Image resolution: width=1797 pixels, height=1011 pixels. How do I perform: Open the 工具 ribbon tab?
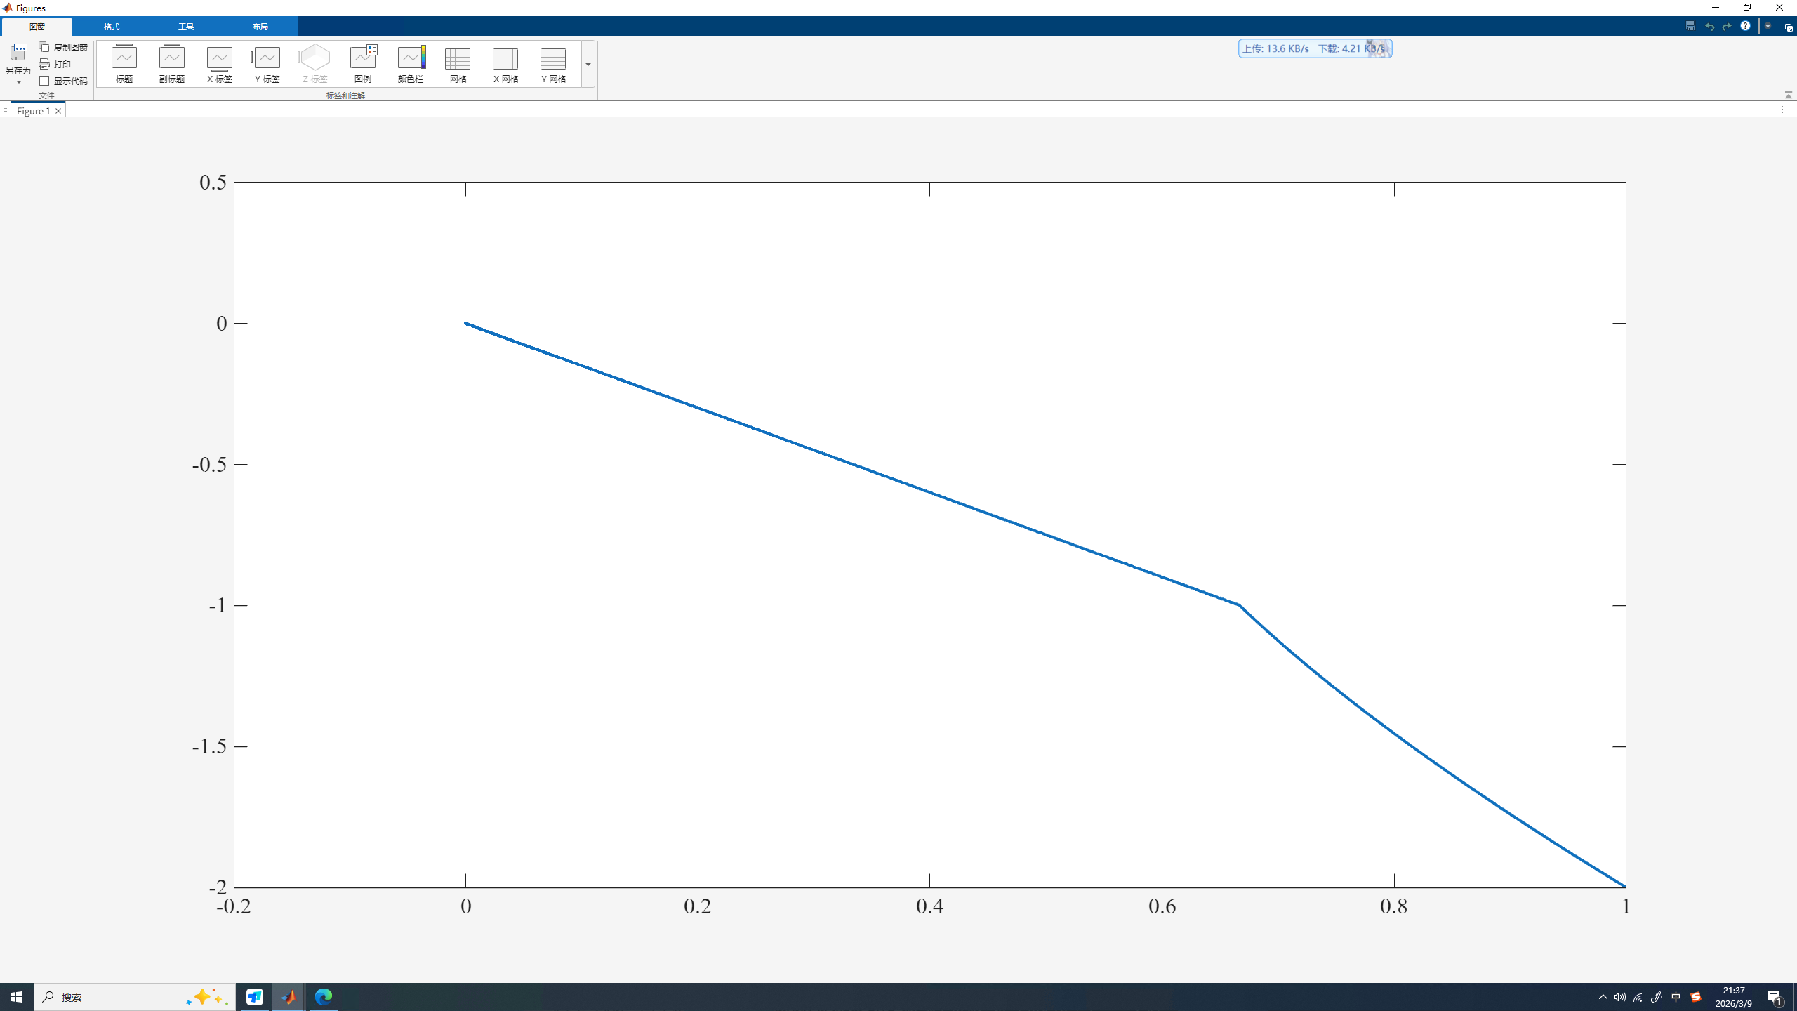(186, 27)
